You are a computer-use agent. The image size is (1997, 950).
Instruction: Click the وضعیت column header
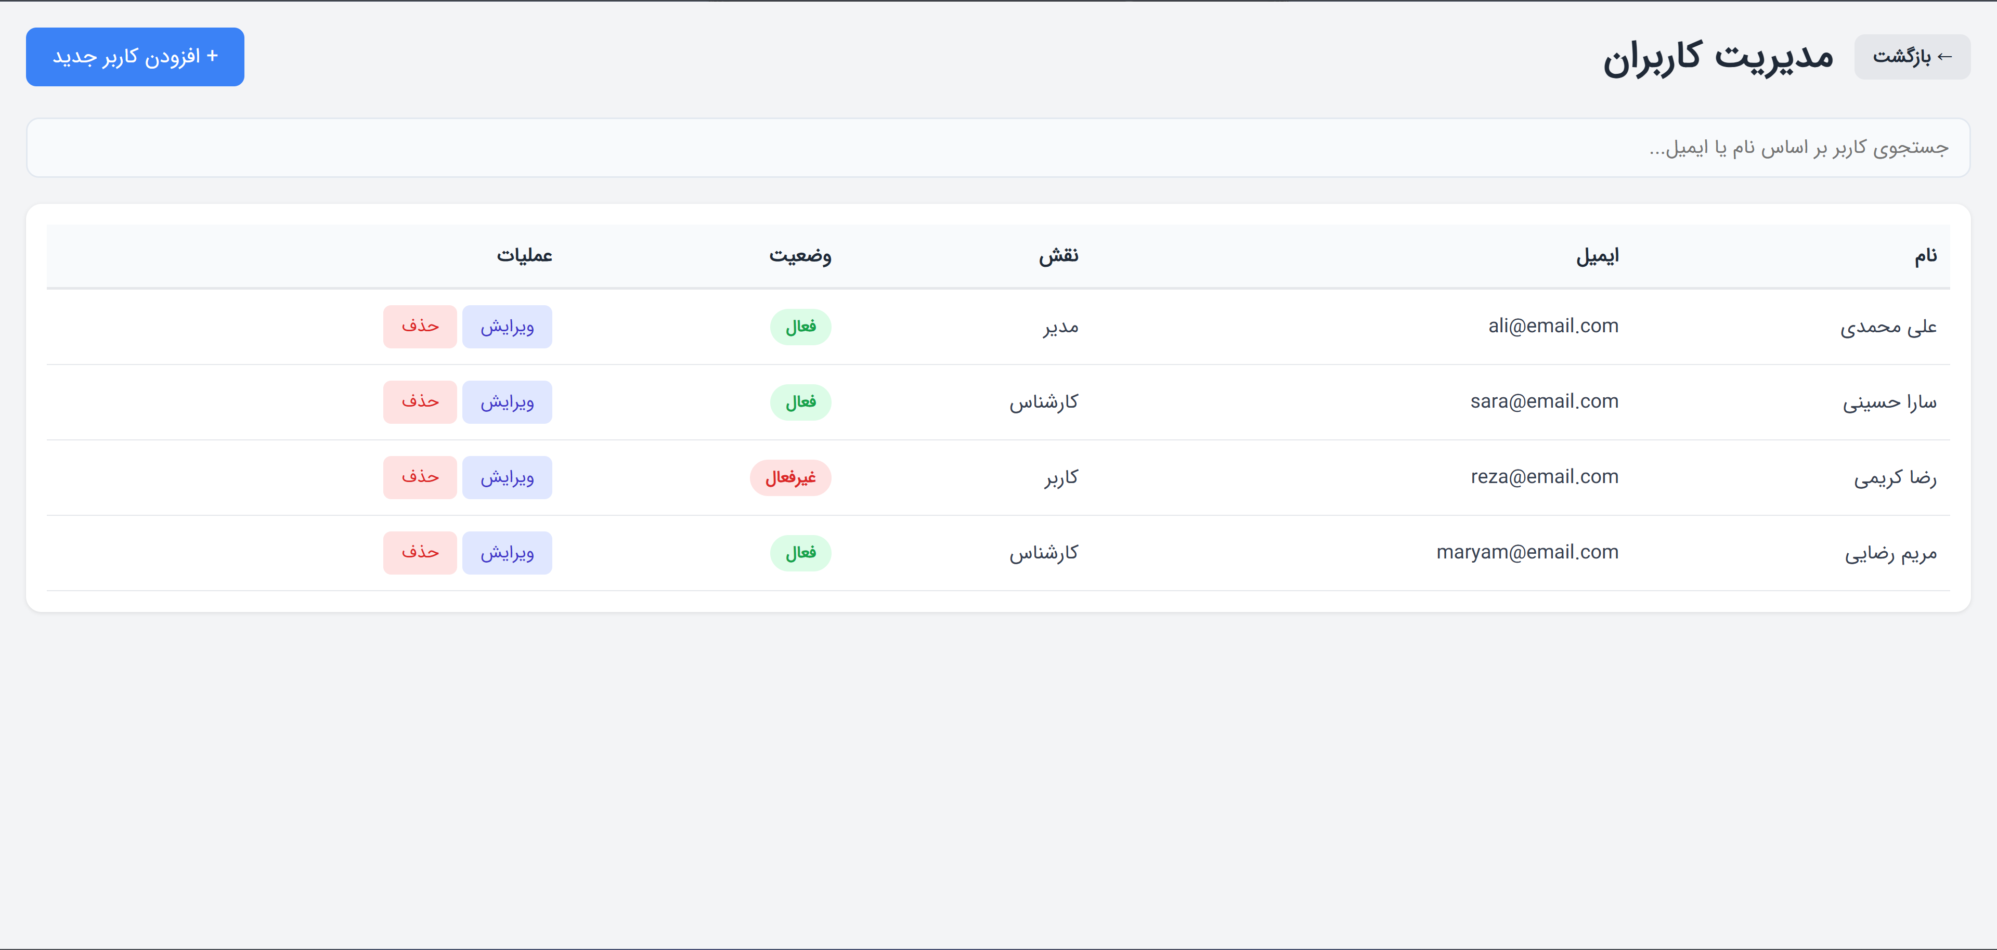[x=800, y=256]
